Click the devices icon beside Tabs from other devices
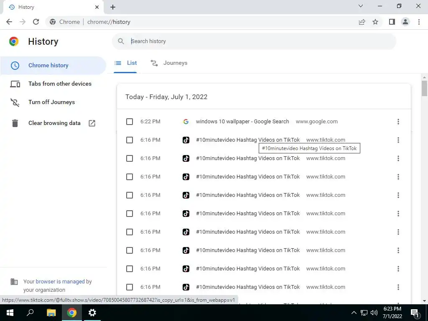428x321 pixels. 15,84
